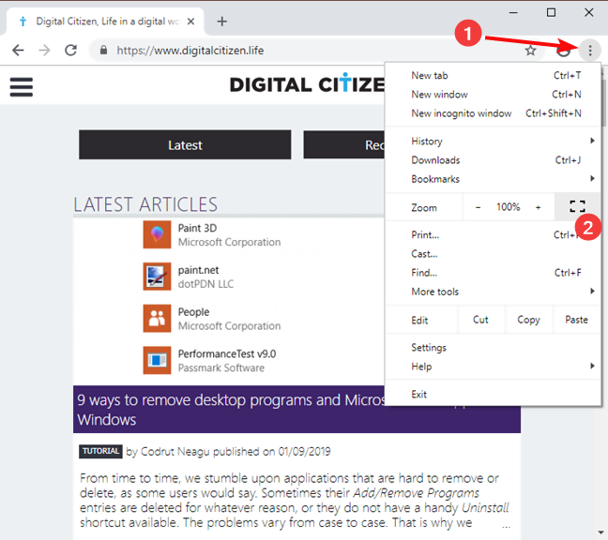The height and width of the screenshot is (540, 608).
Task: Click PerformanceTest v9.0 title text
Action: (x=227, y=354)
